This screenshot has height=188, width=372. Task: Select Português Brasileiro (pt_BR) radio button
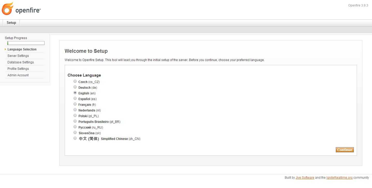pyautogui.click(x=75, y=121)
